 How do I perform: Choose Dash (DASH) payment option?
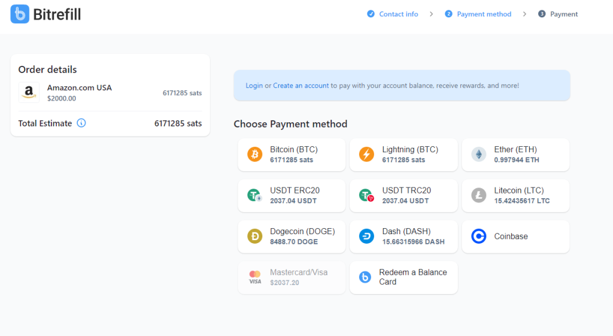coord(403,237)
